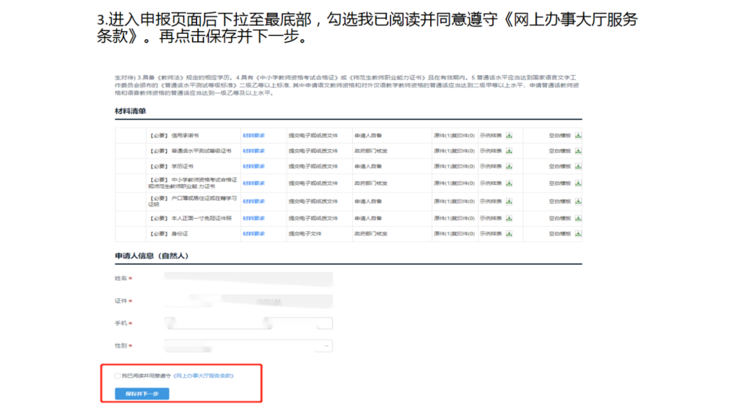
Task: Download 空白模板 for 学历证书 row
Action: (578, 166)
